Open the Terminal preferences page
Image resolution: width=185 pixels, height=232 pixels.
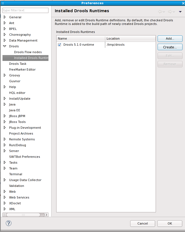16,174
